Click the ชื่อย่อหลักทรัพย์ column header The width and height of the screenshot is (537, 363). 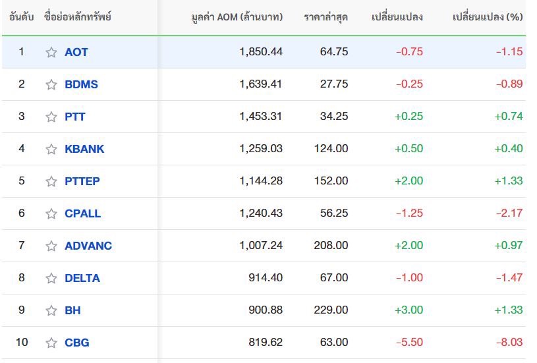click(77, 16)
